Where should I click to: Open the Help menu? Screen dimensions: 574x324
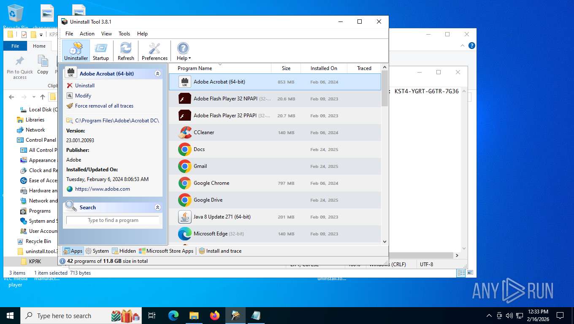tap(142, 34)
